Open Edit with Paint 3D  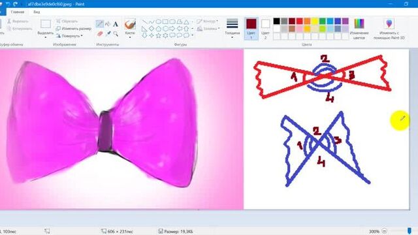coord(389,29)
